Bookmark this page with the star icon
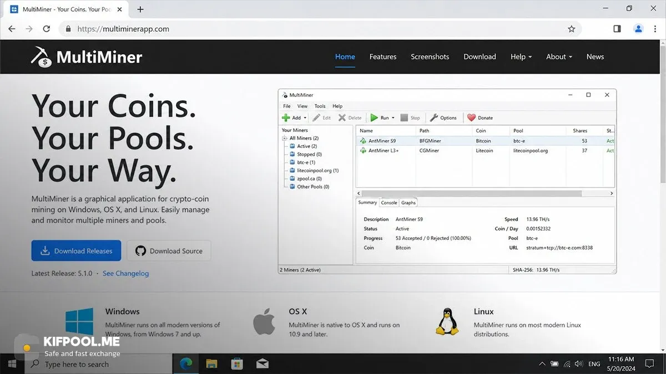Viewport: 666px width, 374px height. (571, 29)
